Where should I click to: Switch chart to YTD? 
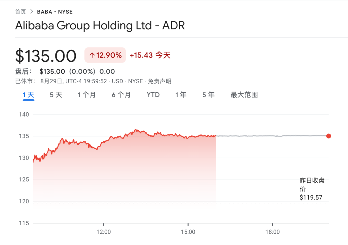153,95
